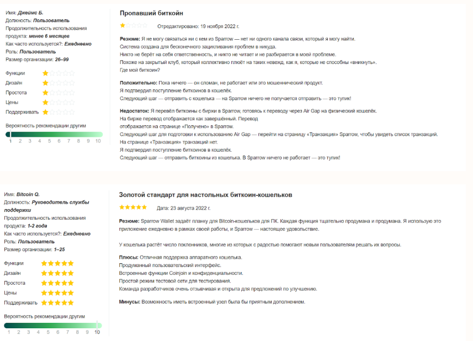Click the Дизайн five-star rating in Bitcoin Q.'s review
This screenshot has height=341, width=473.
coord(57,273)
